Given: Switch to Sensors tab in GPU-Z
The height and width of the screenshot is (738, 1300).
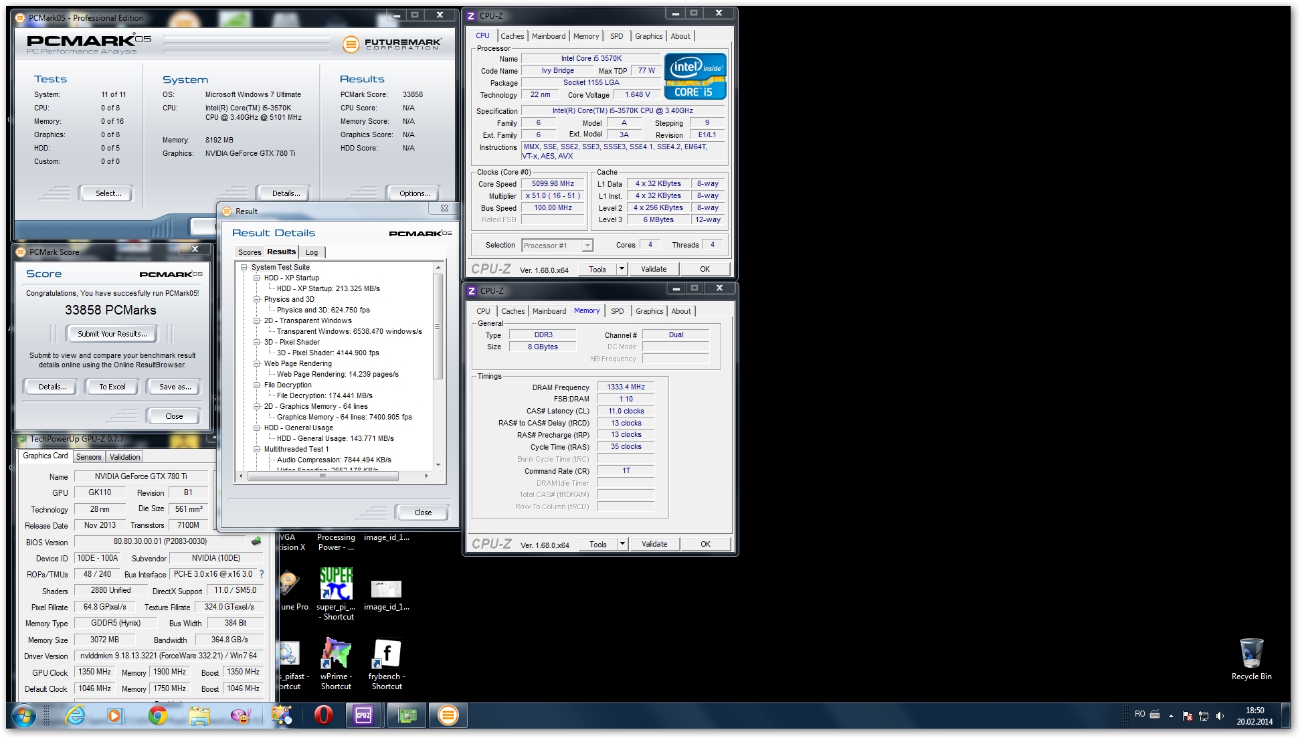Looking at the screenshot, I should [x=89, y=457].
